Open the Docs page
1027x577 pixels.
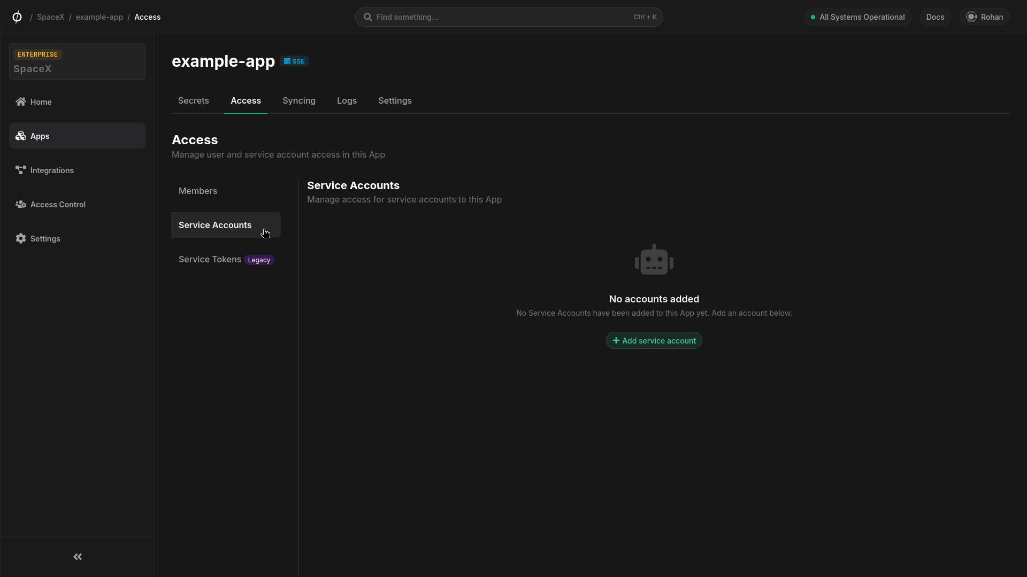pyautogui.click(x=935, y=17)
